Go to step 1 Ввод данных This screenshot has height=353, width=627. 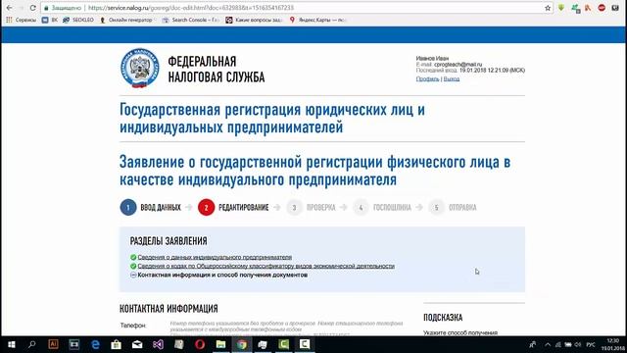[150, 207]
